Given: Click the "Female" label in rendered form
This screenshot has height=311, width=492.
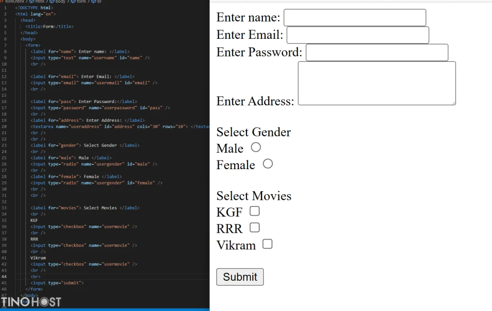Looking at the screenshot, I should (x=235, y=165).
